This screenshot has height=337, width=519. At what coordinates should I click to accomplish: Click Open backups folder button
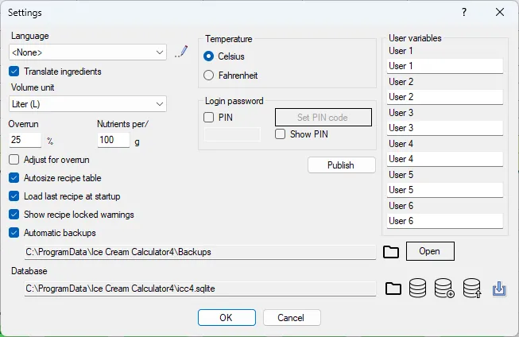(x=430, y=251)
